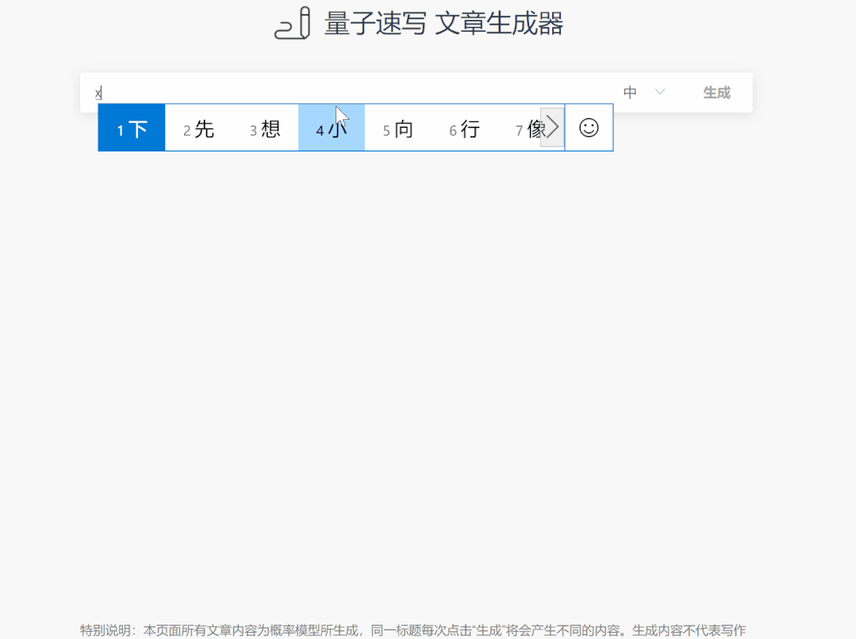This screenshot has height=639, width=856.
Task: Click the 量子速写 pen logo icon
Action: tap(293, 23)
